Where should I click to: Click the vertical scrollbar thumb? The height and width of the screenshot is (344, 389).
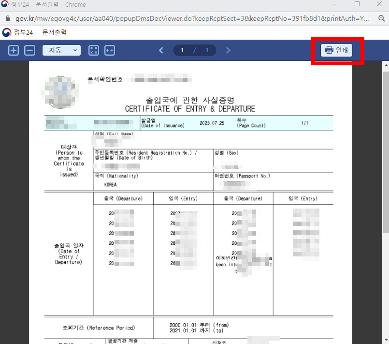click(386, 152)
